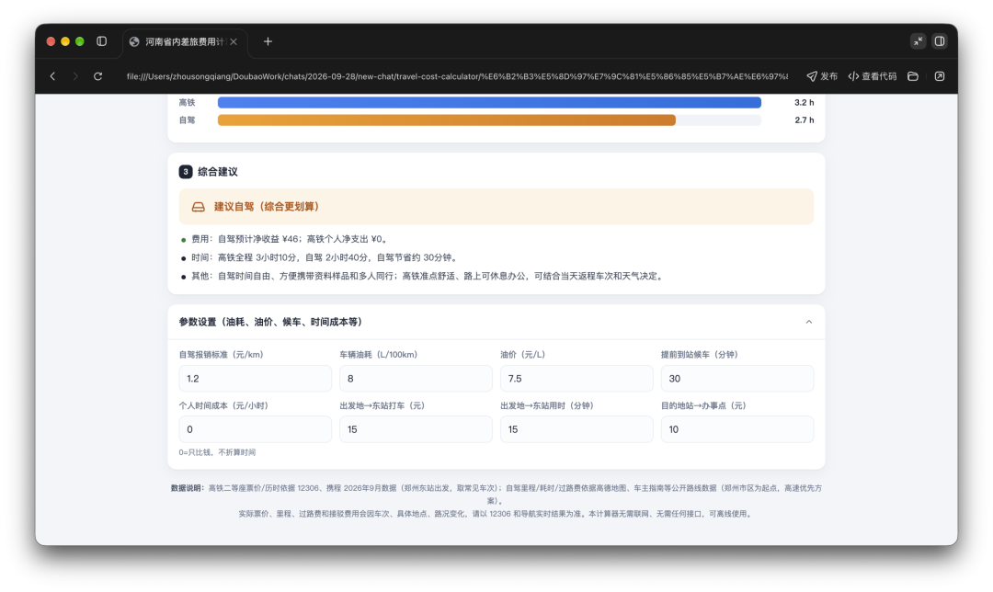Viewport: 993px width, 592px height.
Task: Toggle the sidebar panel icon beside the traffic lights
Action: (101, 41)
